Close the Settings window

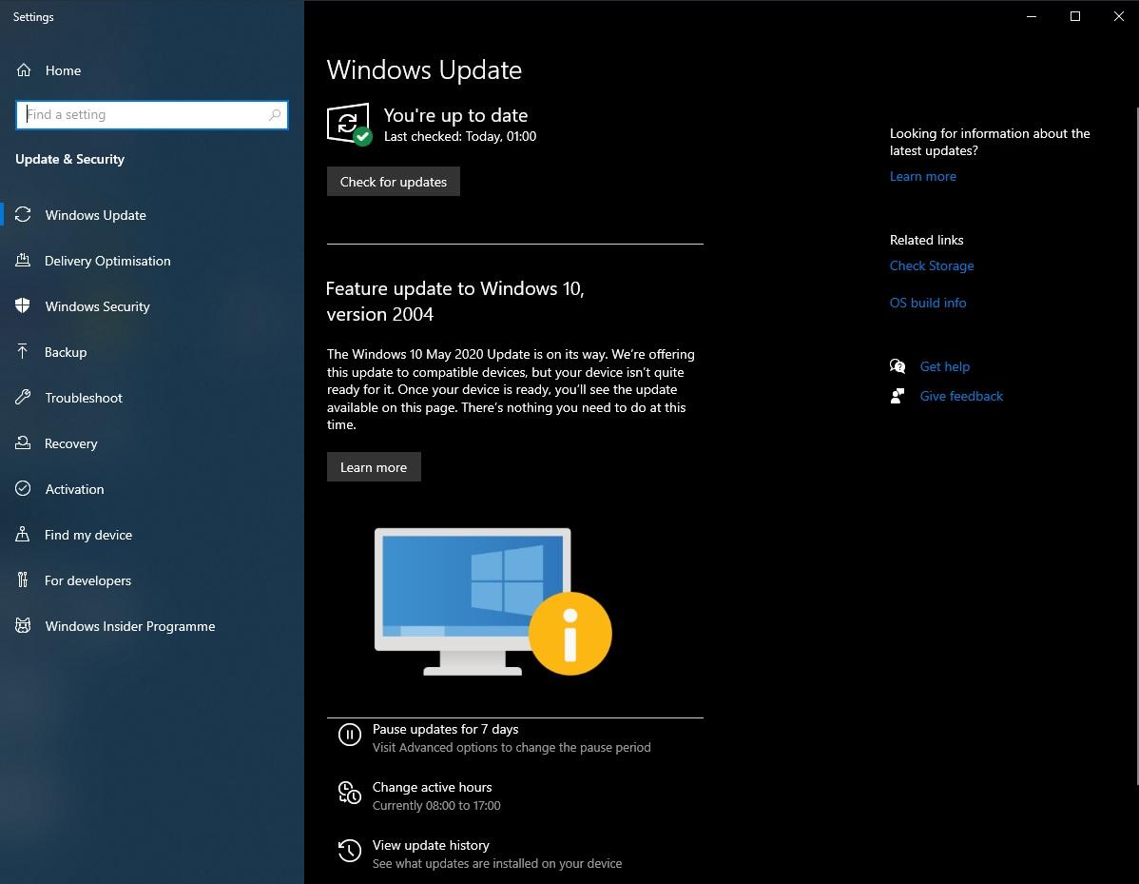point(1119,17)
